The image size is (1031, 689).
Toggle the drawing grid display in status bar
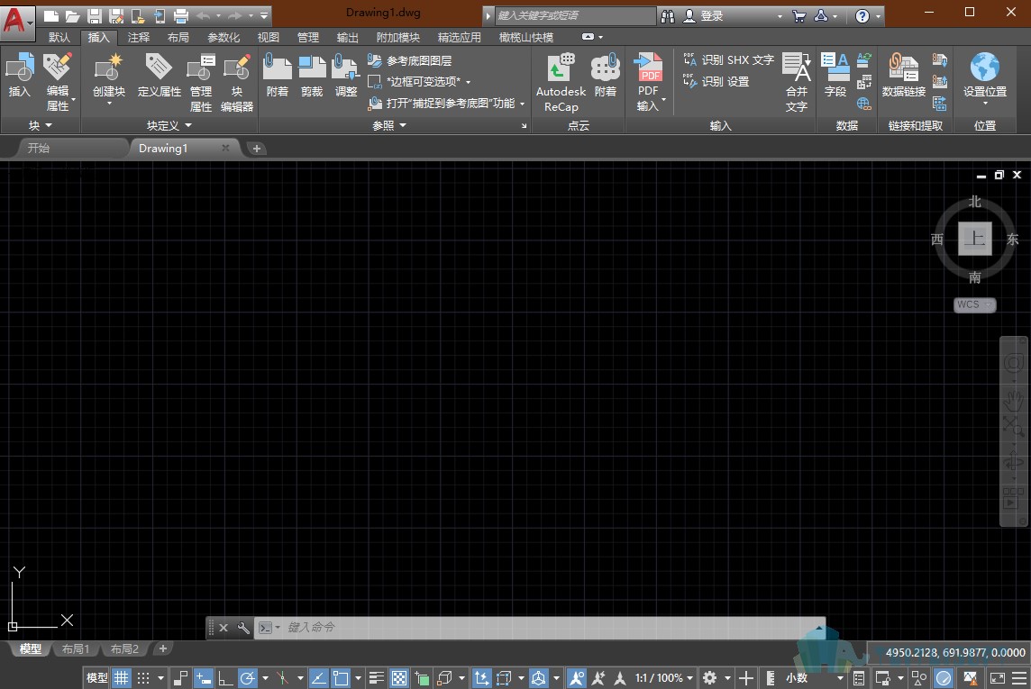(x=122, y=678)
